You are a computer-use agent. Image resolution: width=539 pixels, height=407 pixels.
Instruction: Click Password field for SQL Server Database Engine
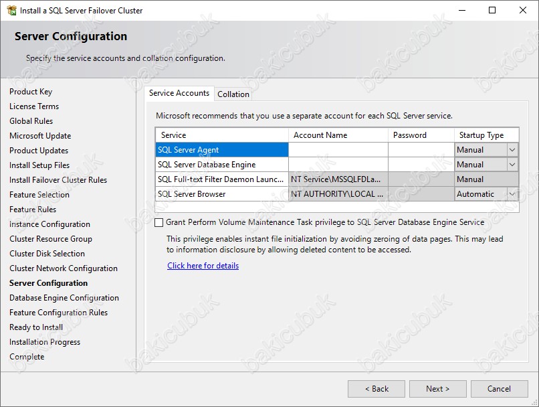click(421, 165)
